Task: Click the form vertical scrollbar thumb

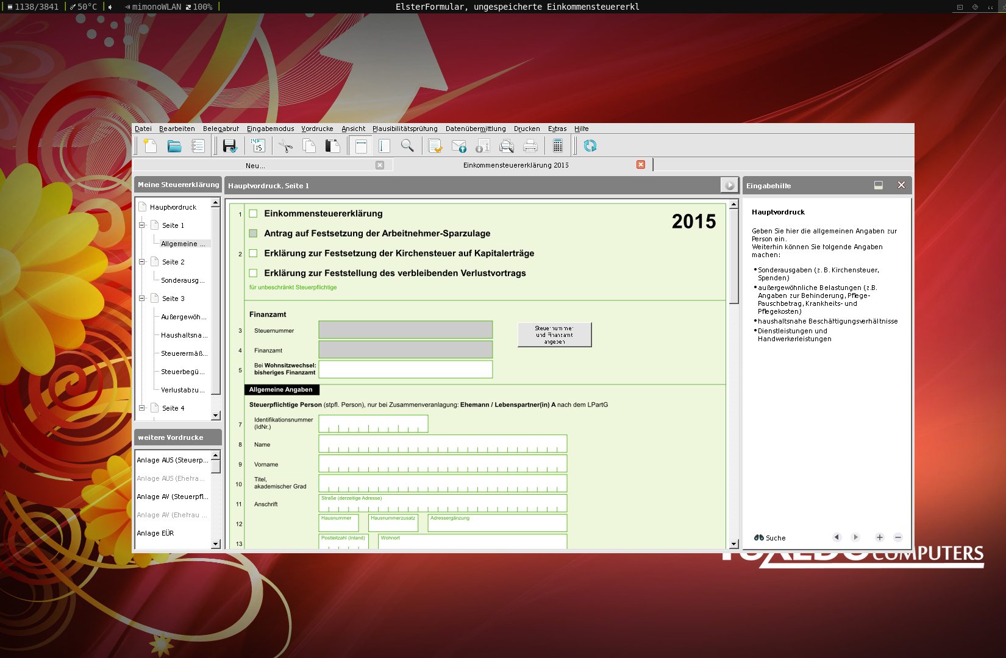Action: click(x=733, y=256)
